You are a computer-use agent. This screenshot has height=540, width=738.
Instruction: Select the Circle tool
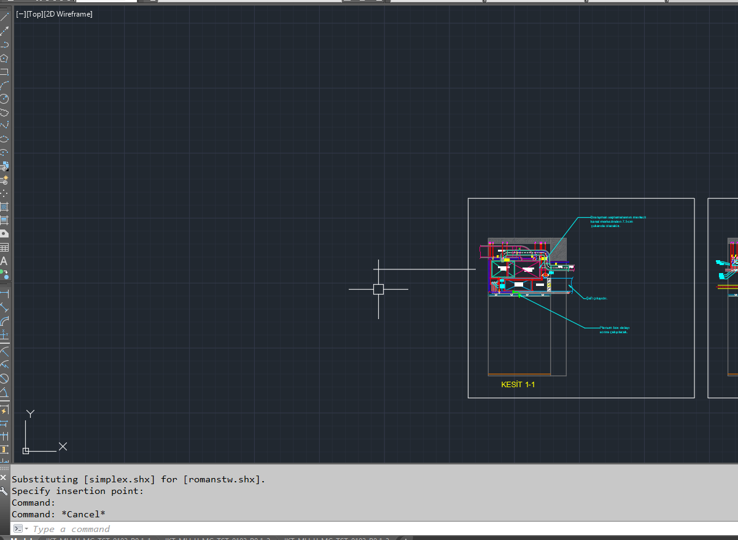[x=4, y=99]
